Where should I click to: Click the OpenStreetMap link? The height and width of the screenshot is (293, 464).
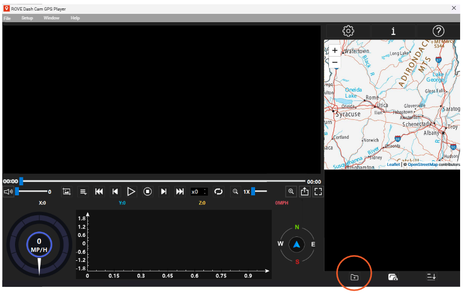point(422,165)
